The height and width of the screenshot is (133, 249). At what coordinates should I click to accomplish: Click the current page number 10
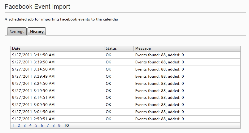[x=66, y=126]
